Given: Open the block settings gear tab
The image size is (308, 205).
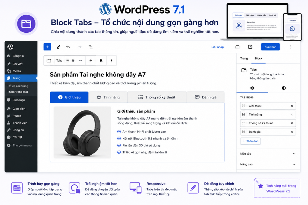Looking at the screenshot, I should 252,88.
